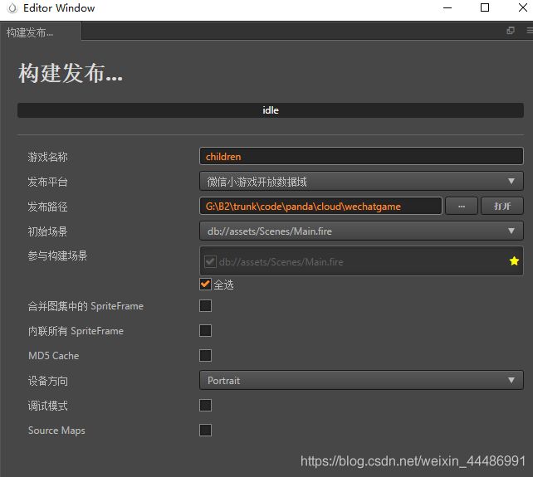This screenshot has width=533, height=477.
Task: Click the Cocos Creator logo in title bar
Action: [x=12, y=7]
